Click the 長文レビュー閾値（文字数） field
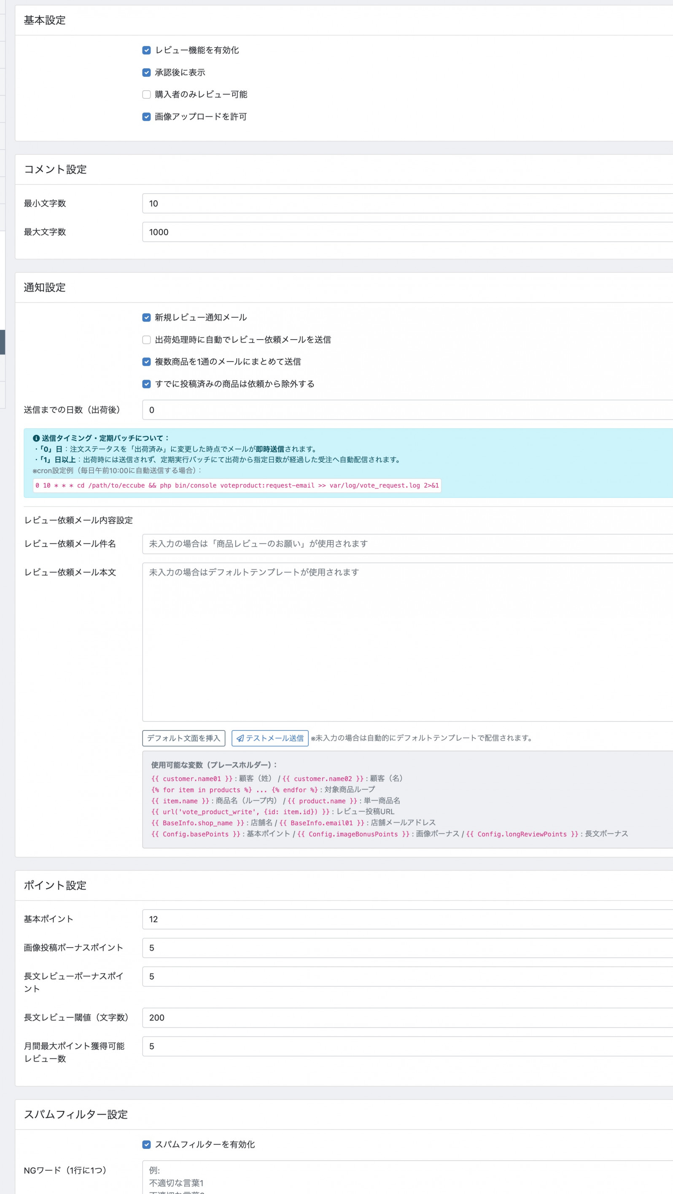673x1194 pixels. [408, 1018]
